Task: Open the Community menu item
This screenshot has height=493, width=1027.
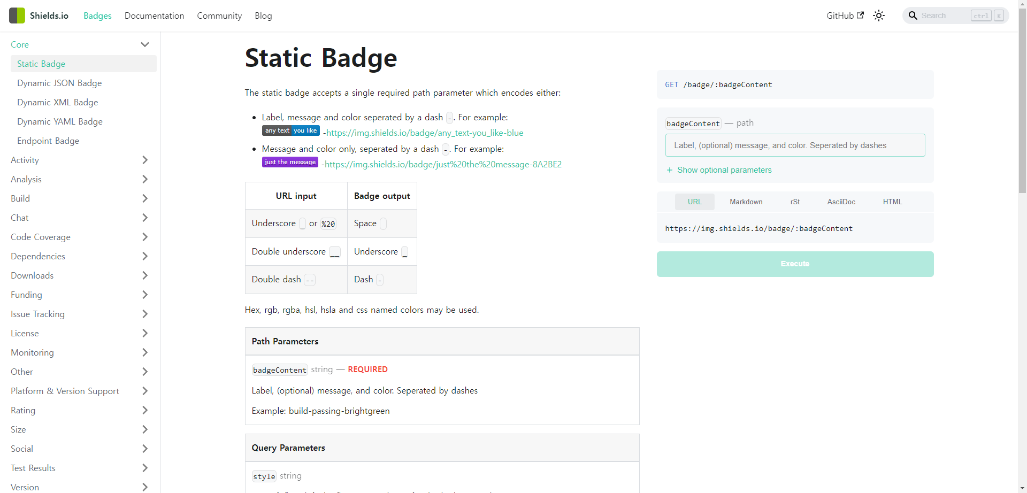Action: (x=219, y=16)
